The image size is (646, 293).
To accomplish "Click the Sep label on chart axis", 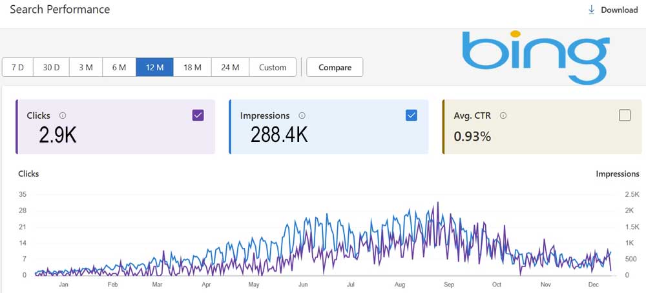I will tap(449, 285).
